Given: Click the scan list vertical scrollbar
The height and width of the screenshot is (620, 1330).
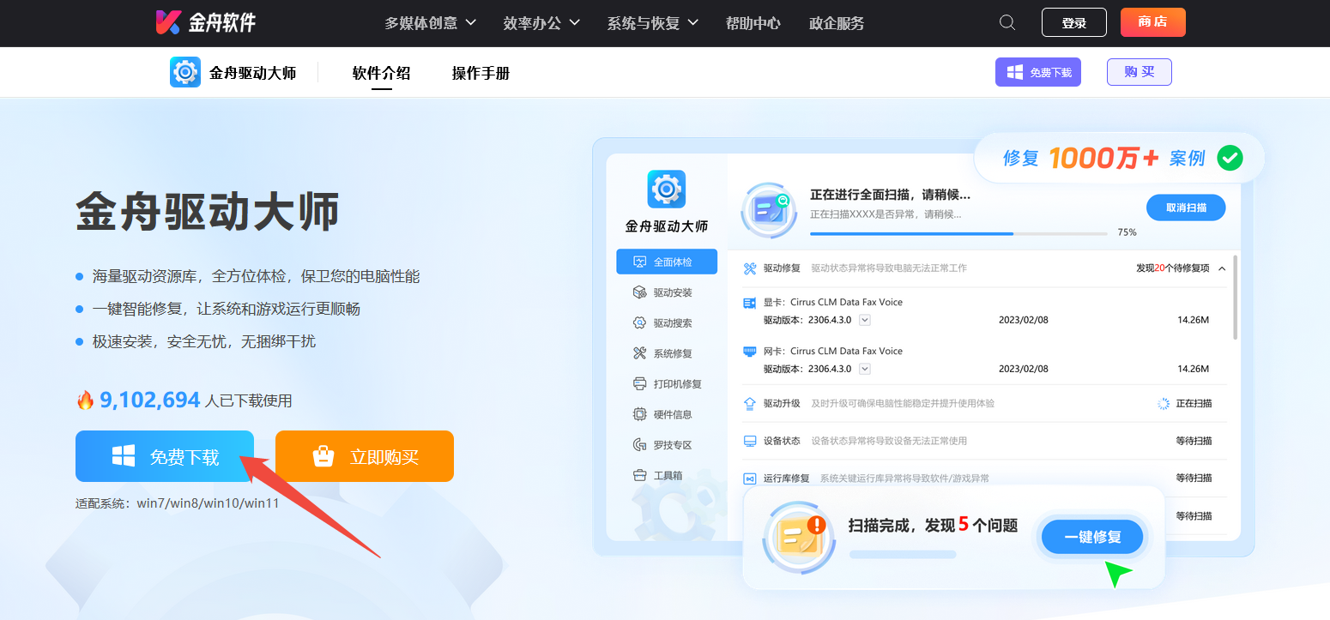Looking at the screenshot, I should pyautogui.click(x=1235, y=296).
